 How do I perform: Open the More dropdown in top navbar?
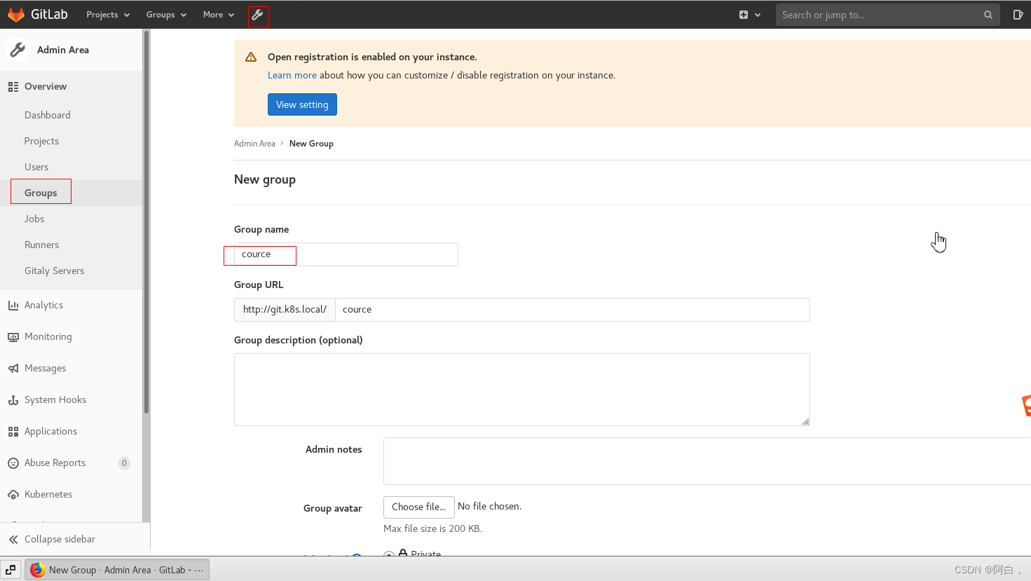(219, 15)
